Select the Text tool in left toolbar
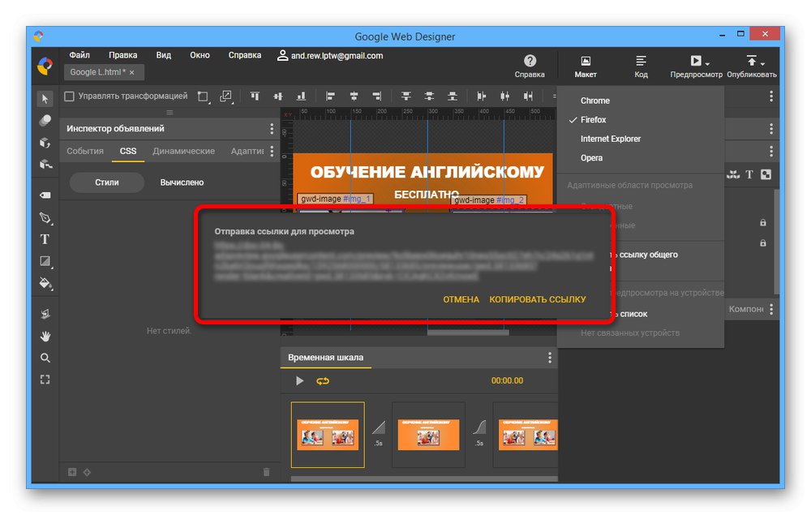Screen dimensions: 811x515 (x=45, y=239)
